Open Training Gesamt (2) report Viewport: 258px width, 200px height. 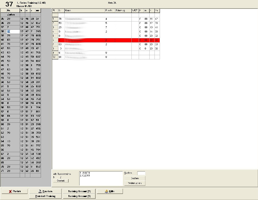tap(79, 191)
